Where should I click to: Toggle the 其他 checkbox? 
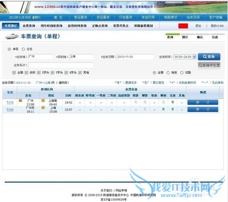[x=80, y=73]
